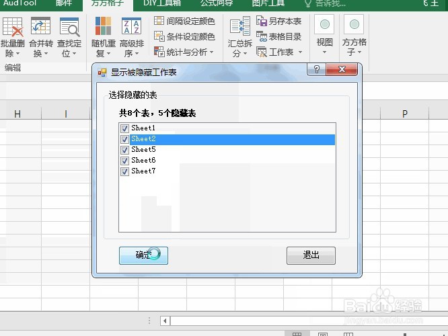
Task: Click the 批量删除 batch delete icon
Action: (13, 27)
